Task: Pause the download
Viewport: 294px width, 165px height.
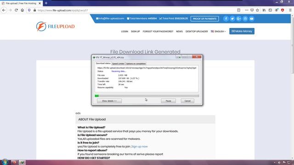Action: coord(168,101)
